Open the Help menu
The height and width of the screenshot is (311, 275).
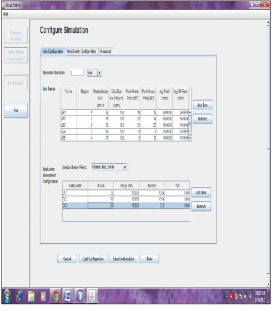coord(6,14)
